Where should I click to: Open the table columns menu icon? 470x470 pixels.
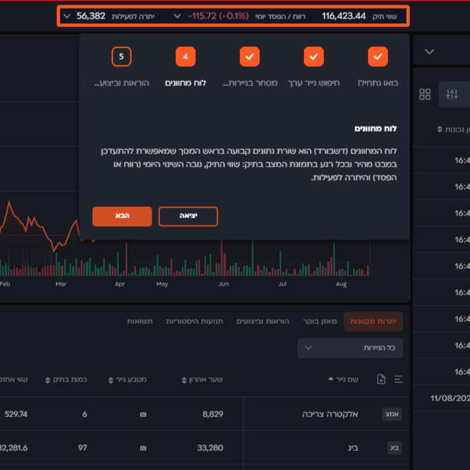click(x=398, y=379)
